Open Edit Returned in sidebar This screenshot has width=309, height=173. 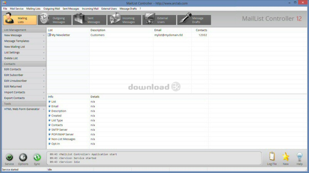tap(24, 86)
